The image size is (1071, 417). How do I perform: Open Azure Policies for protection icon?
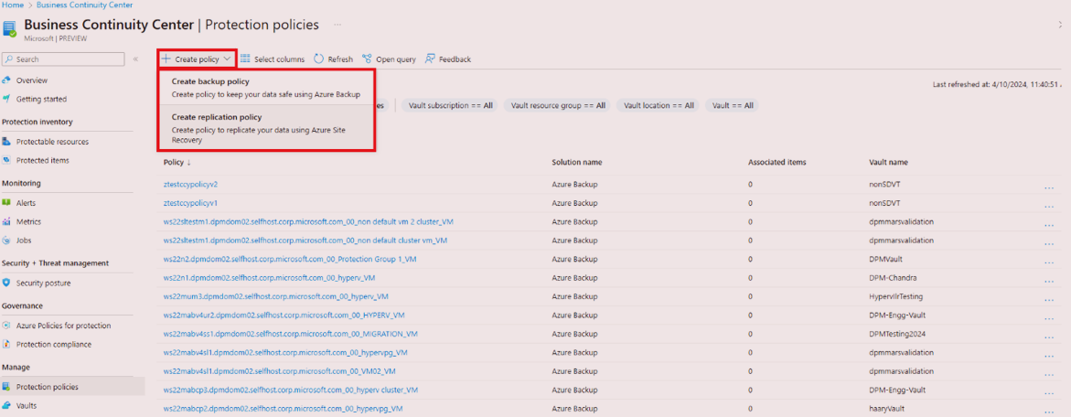pos(6,326)
